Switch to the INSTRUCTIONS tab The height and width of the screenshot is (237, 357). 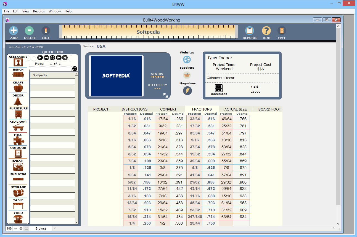coord(134,109)
